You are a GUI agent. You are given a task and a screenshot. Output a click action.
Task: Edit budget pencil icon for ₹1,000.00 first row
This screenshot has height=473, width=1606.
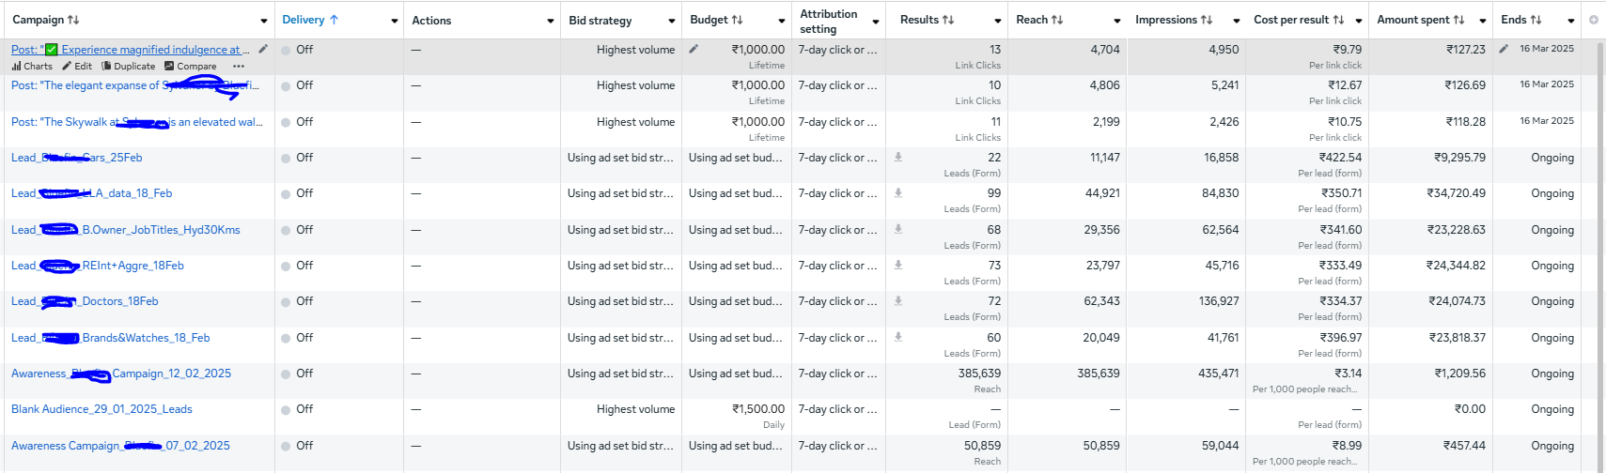tap(694, 49)
